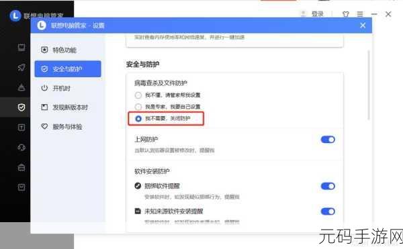Click the 联想电脑管家 - 设置 title text
The width and height of the screenshot is (403, 249).
[77, 26]
